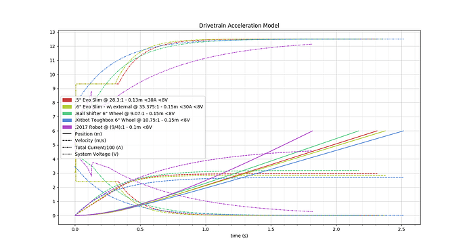The height and width of the screenshot is (252, 467).
Task: Click the yellow-green .6" Evo Slim legend swatch
Action: [x=67, y=107]
